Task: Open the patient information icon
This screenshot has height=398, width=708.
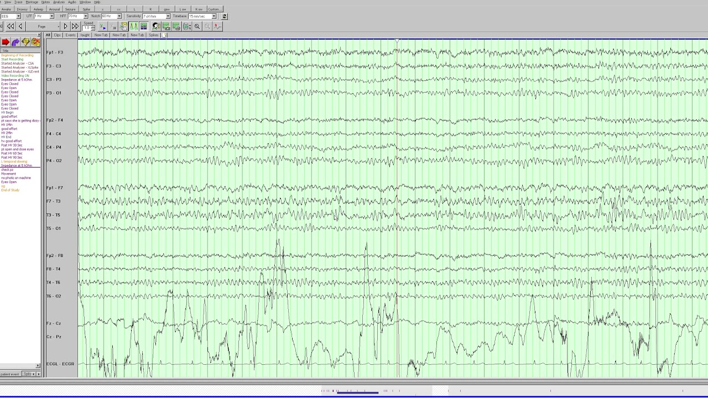Action: click(156, 27)
